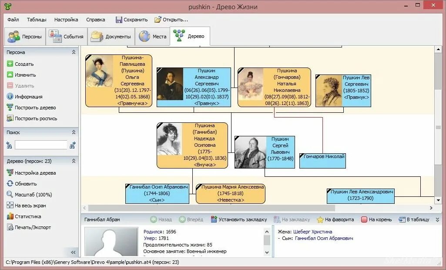The image size is (446, 270).
Task: Click the Умер link label
Action: pyautogui.click(x=150, y=238)
